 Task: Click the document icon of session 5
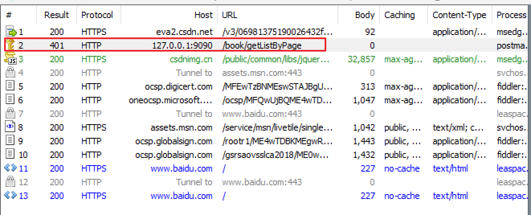point(10,86)
